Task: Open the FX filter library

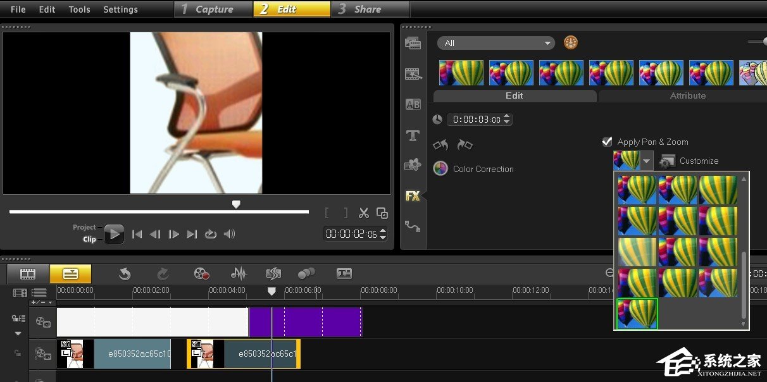Action: (x=413, y=196)
